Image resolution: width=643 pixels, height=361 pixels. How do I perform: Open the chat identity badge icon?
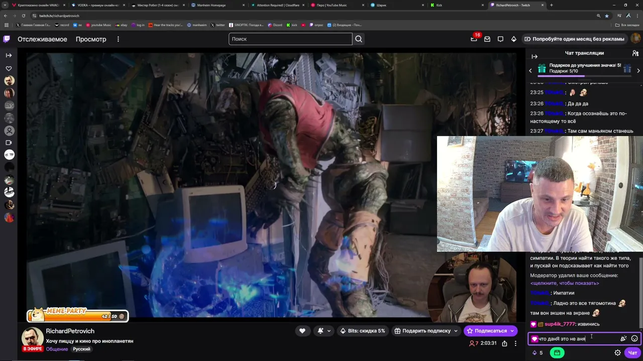(534, 339)
